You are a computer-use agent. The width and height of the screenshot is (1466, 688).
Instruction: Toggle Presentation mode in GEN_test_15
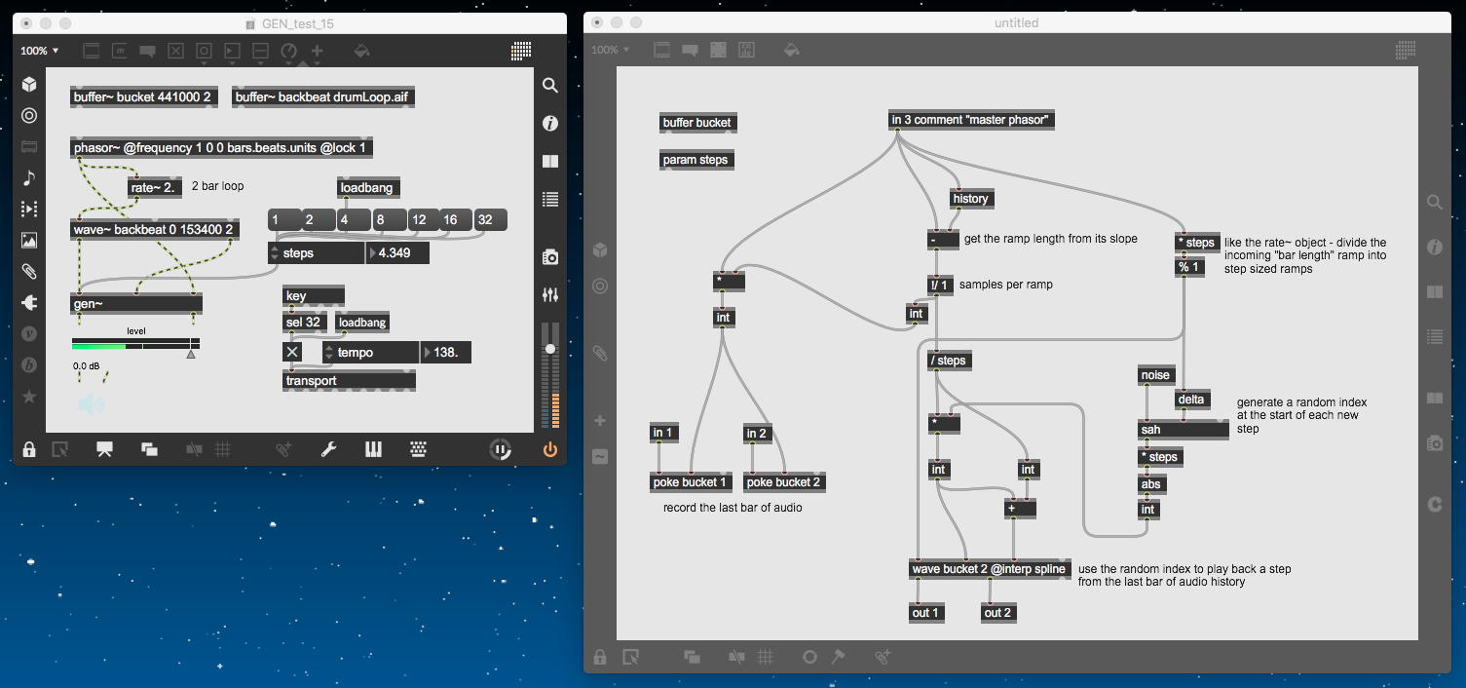(104, 449)
